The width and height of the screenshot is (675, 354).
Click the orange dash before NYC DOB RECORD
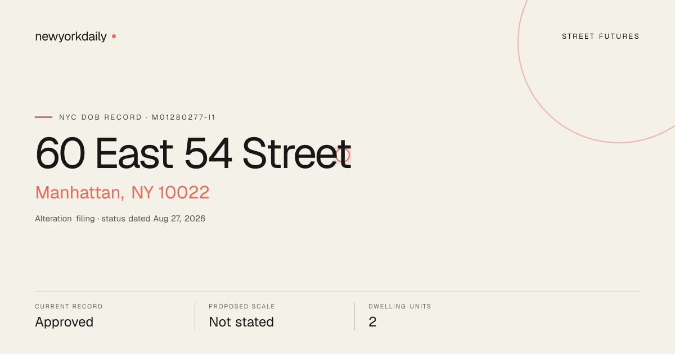[43, 117]
